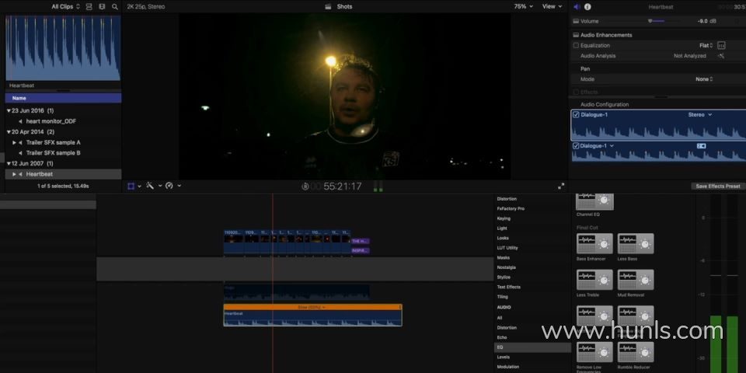The image size is (746, 373).
Task: Collapse the 20 Apr 2014 group
Action: 9,132
